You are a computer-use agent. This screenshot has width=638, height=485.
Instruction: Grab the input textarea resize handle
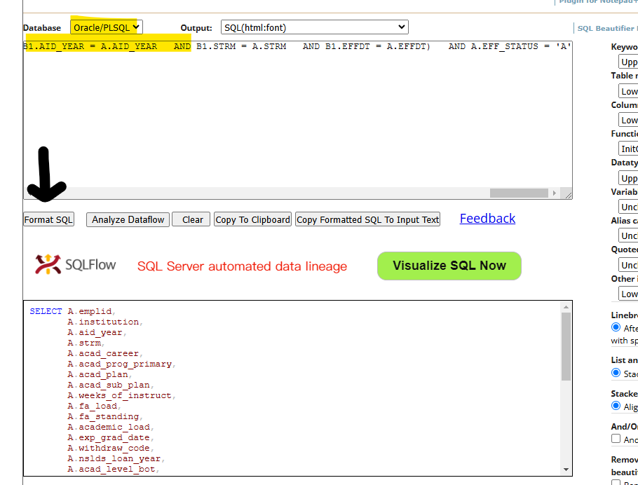pyautogui.click(x=569, y=196)
